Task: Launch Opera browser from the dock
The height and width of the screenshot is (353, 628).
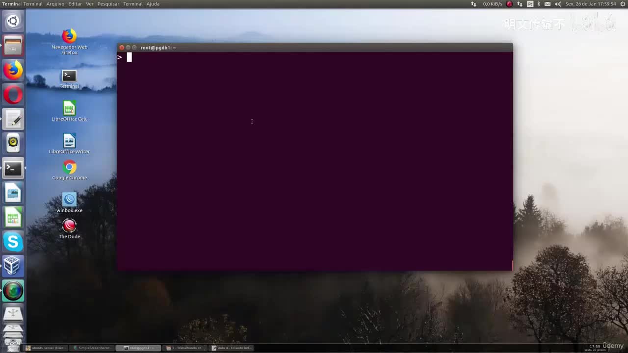Action: 13,95
